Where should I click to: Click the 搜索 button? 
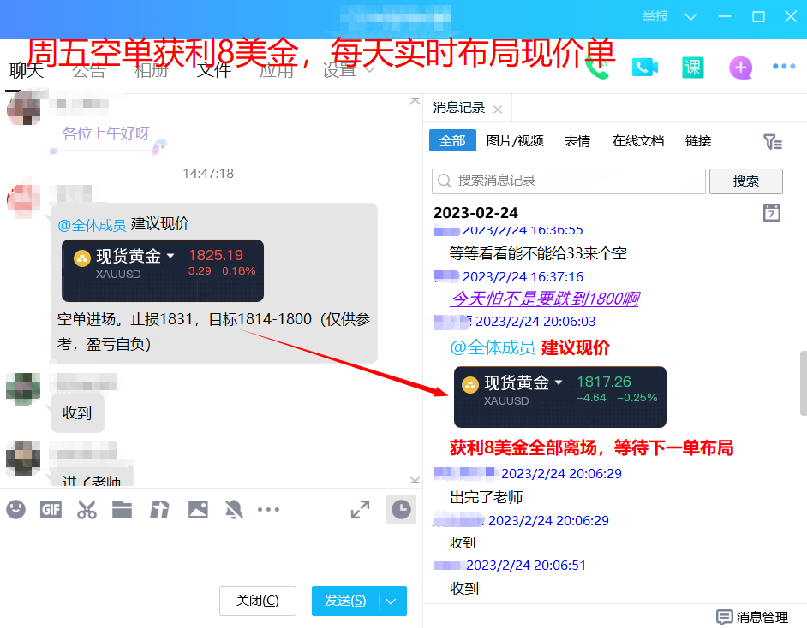(x=745, y=181)
